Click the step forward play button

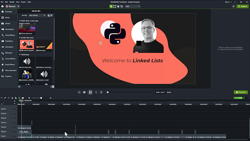point(84,92)
